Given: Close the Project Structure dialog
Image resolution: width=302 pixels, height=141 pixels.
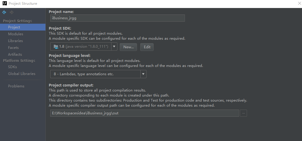Looking at the screenshot, I should (299, 3).
